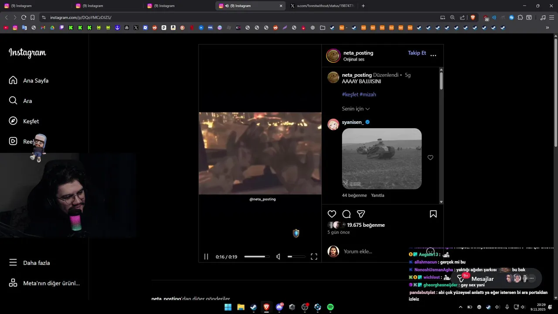This screenshot has width=558, height=314.
Task: Bookmark this page in the toolbar
Action: (32, 17)
